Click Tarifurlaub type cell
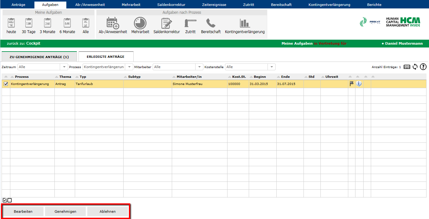The image size is (429, 219). [x=99, y=84]
